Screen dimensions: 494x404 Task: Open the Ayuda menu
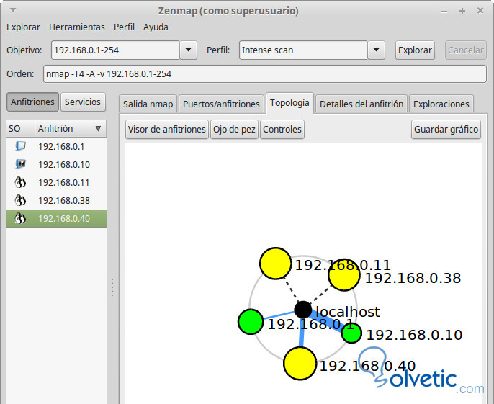(x=156, y=27)
